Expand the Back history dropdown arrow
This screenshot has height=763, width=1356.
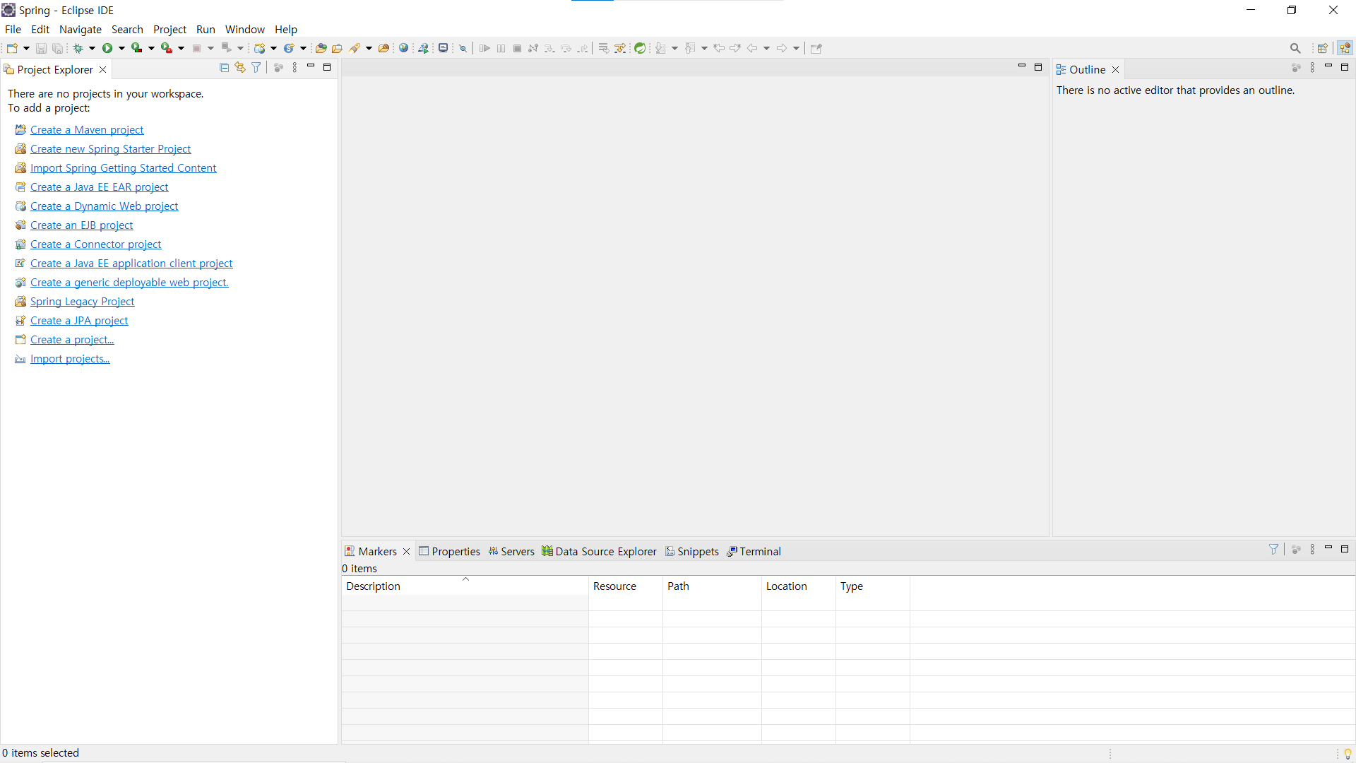pos(766,48)
